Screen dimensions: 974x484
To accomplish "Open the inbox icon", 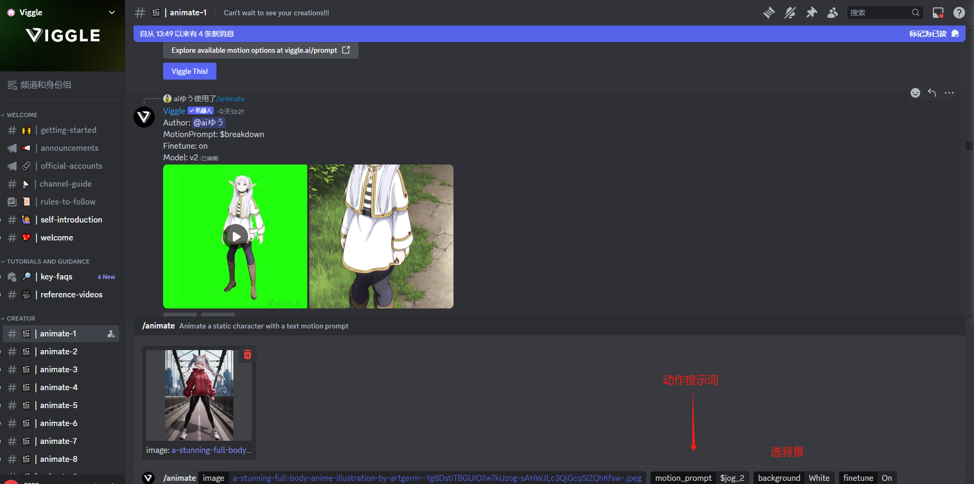I will (938, 13).
